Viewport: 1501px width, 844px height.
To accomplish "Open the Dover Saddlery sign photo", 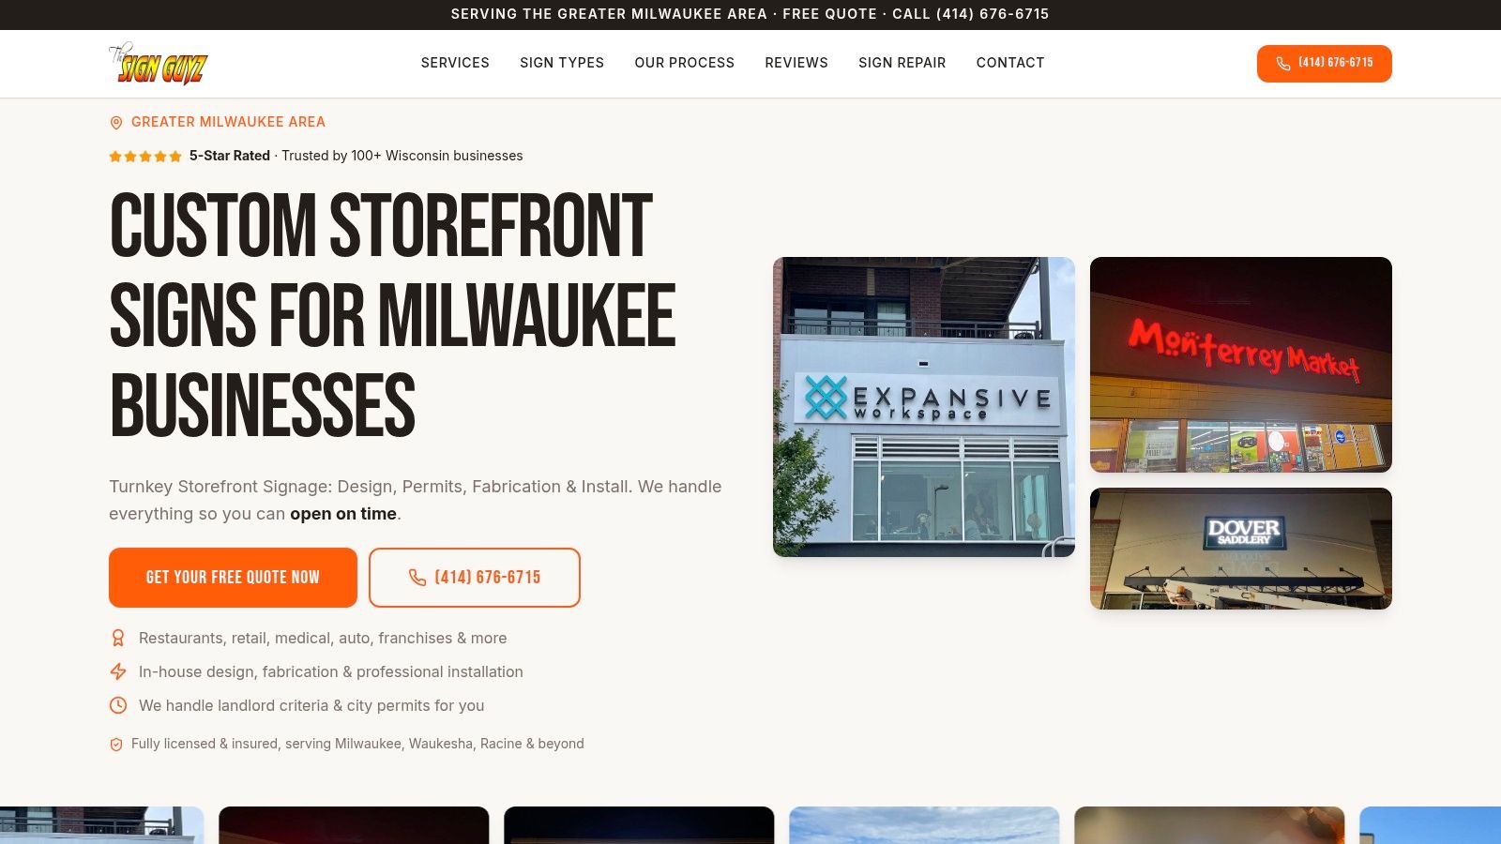I will click(1241, 549).
